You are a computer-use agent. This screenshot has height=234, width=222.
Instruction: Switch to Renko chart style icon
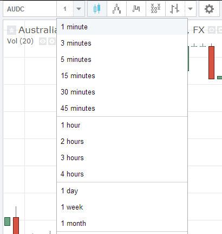click(116, 9)
